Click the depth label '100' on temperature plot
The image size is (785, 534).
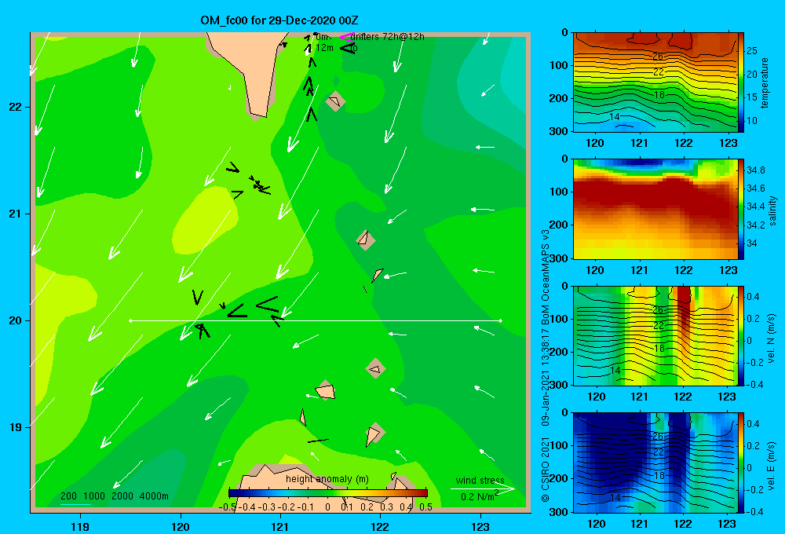coord(560,65)
